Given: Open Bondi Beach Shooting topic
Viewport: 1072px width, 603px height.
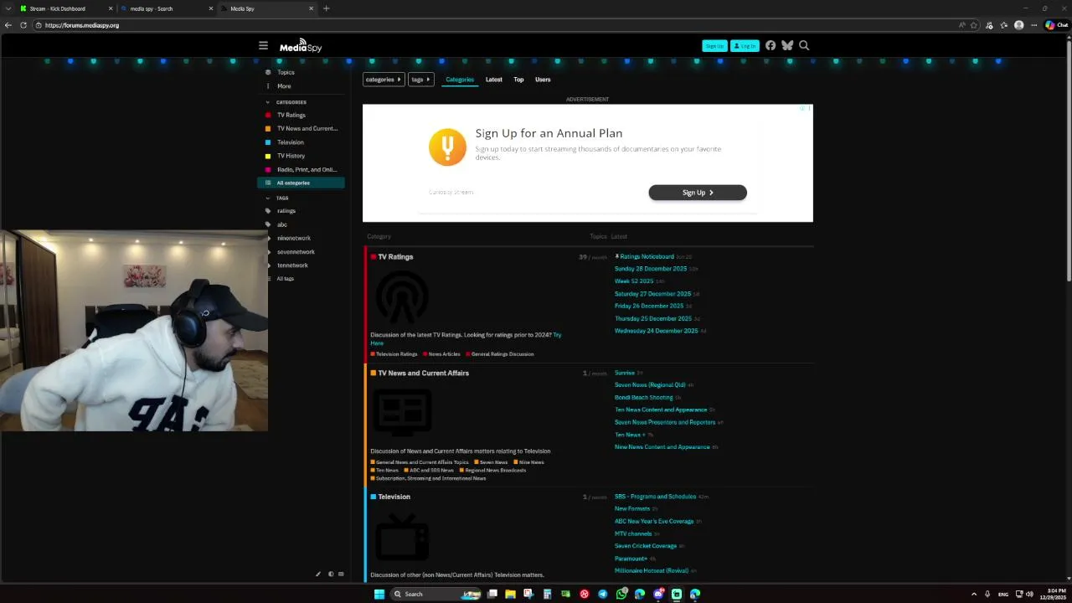Looking at the screenshot, I should coord(644,397).
